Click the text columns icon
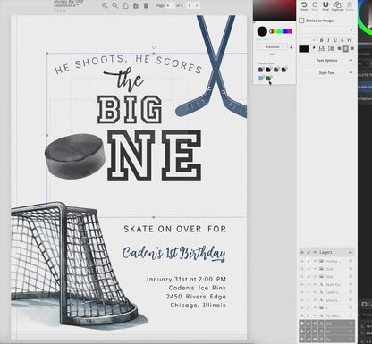Screen dimensions: 372x344 [331, 48]
